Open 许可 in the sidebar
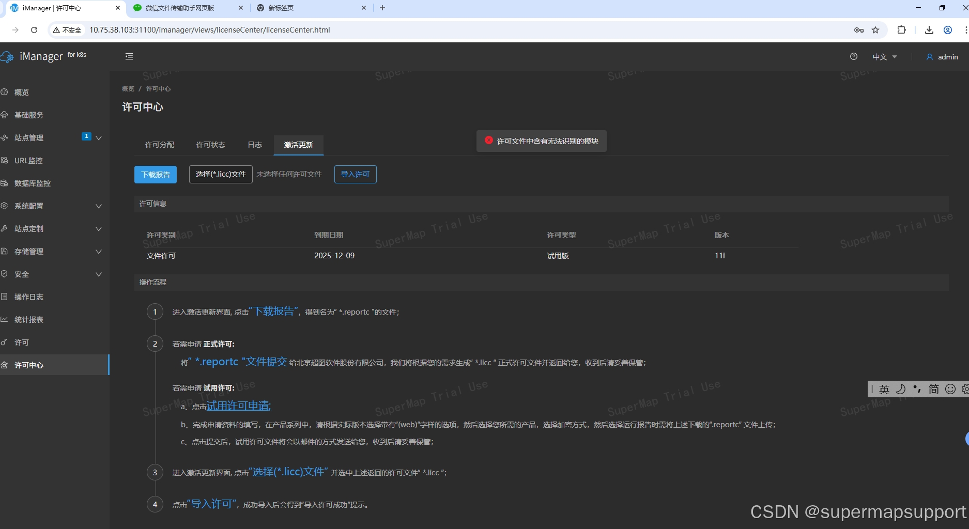Viewport: 969px width, 529px height. (21, 343)
